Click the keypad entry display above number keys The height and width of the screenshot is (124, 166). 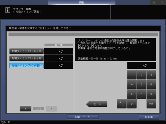142,66
